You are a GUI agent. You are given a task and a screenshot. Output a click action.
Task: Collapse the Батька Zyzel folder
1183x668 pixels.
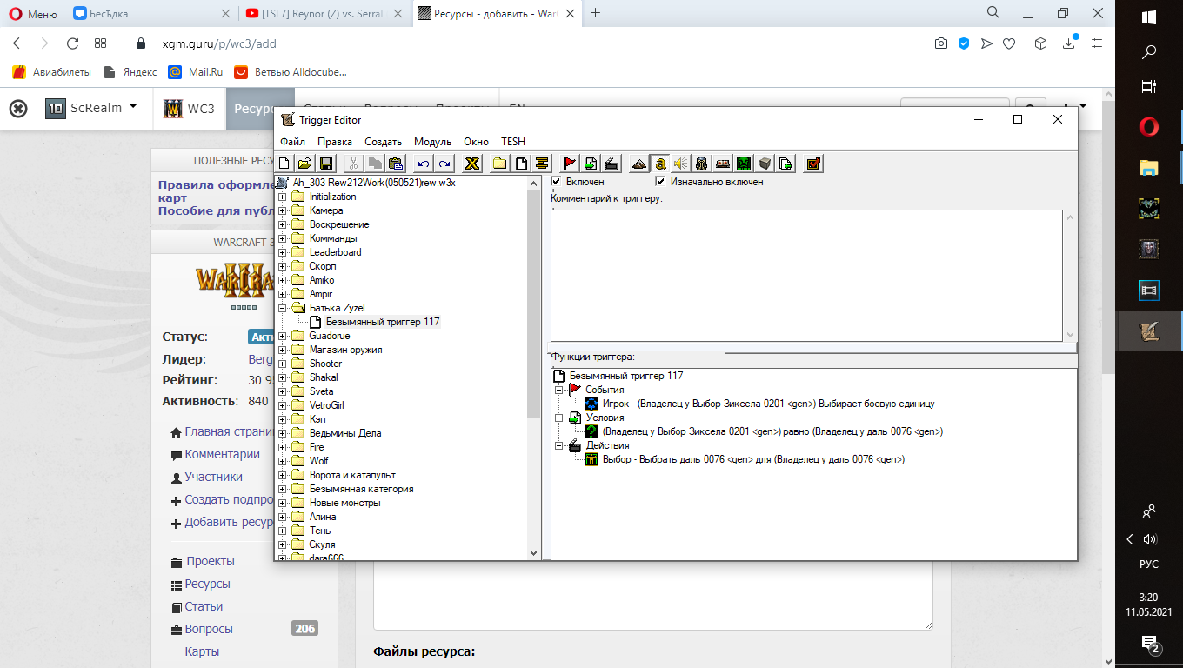coord(283,308)
